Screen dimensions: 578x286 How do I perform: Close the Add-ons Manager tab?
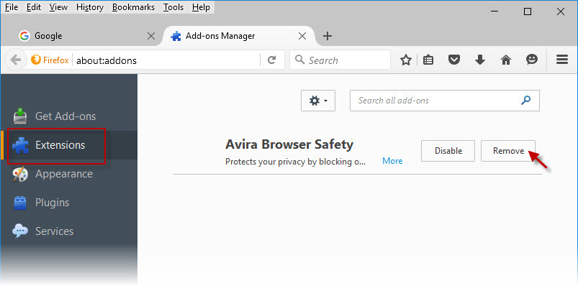tap(302, 36)
